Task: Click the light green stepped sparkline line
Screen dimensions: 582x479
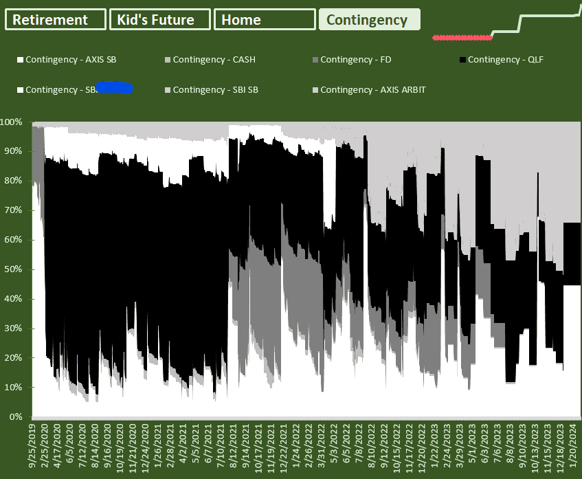Action: pyautogui.click(x=537, y=22)
